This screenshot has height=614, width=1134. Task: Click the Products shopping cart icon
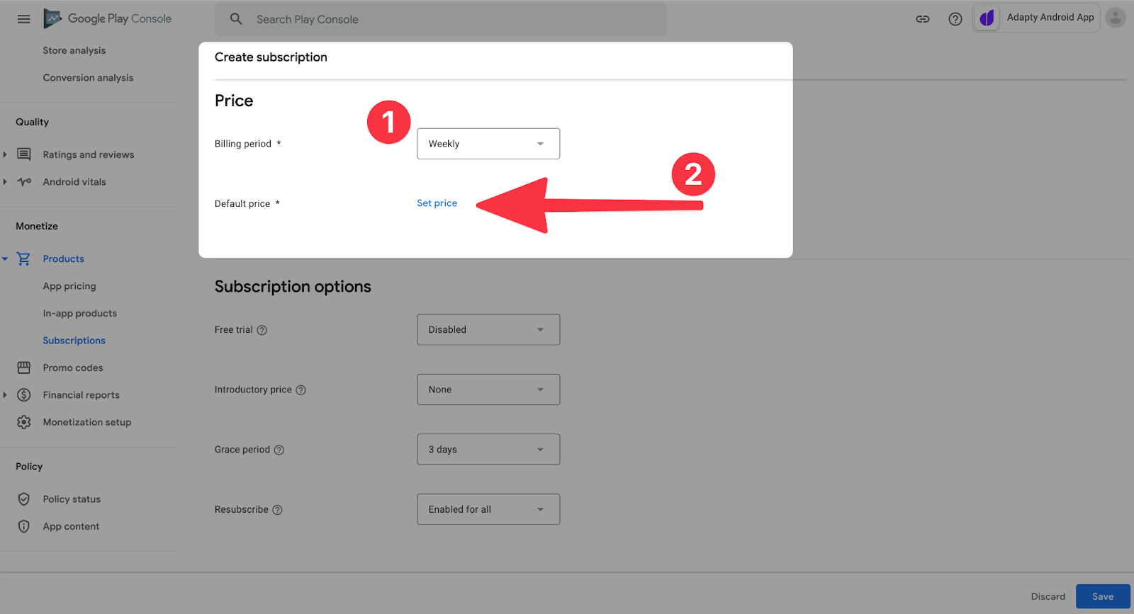[x=23, y=259]
